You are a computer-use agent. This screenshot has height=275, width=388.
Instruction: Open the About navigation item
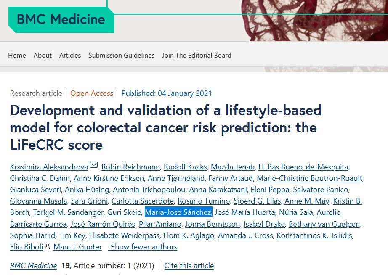point(43,55)
